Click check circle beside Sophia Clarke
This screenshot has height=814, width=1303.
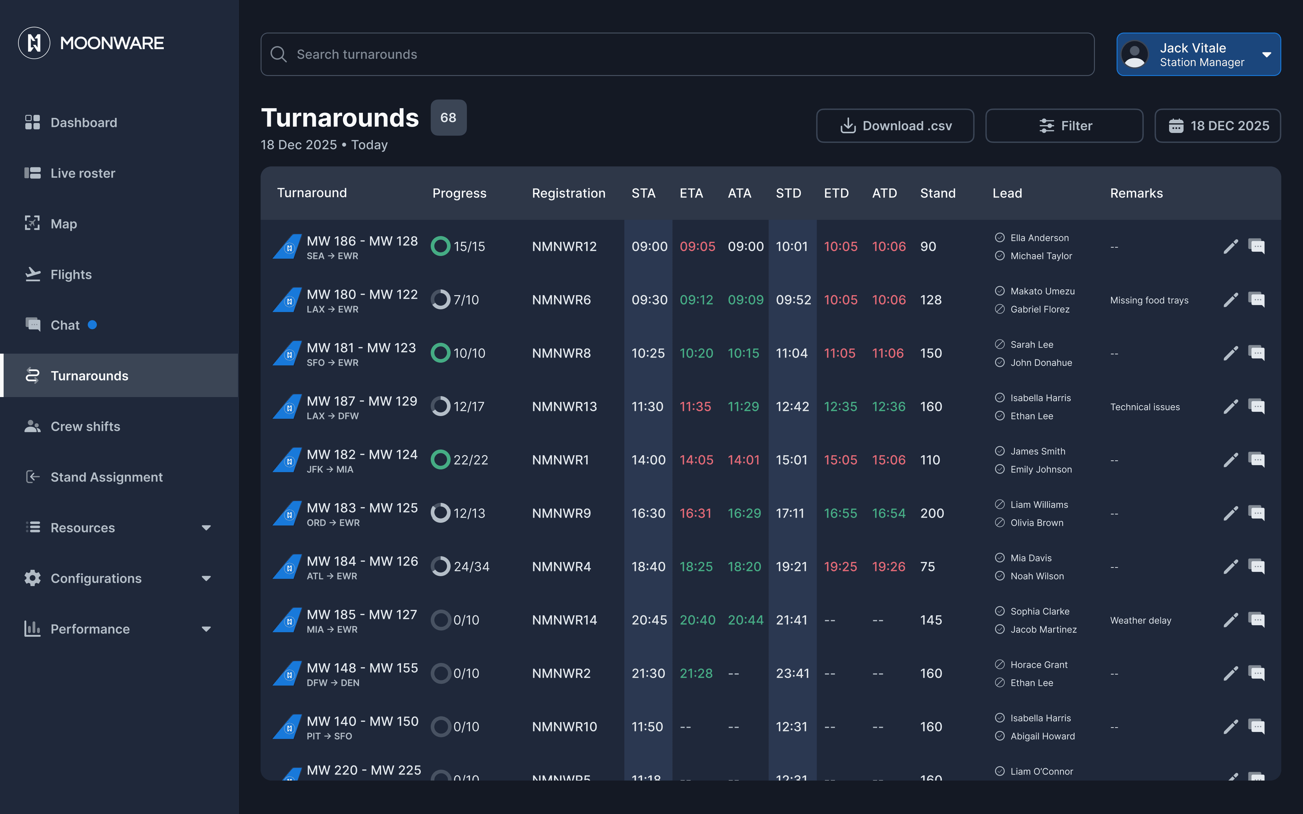pyautogui.click(x=1000, y=611)
